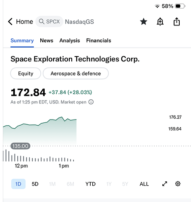The height and width of the screenshot is (202, 191).
Task: Tap the Aerospace & defence tag
Action: click(x=76, y=74)
